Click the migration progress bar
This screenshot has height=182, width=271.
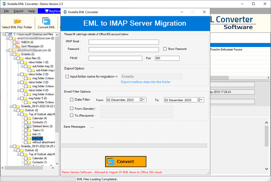click(x=134, y=145)
